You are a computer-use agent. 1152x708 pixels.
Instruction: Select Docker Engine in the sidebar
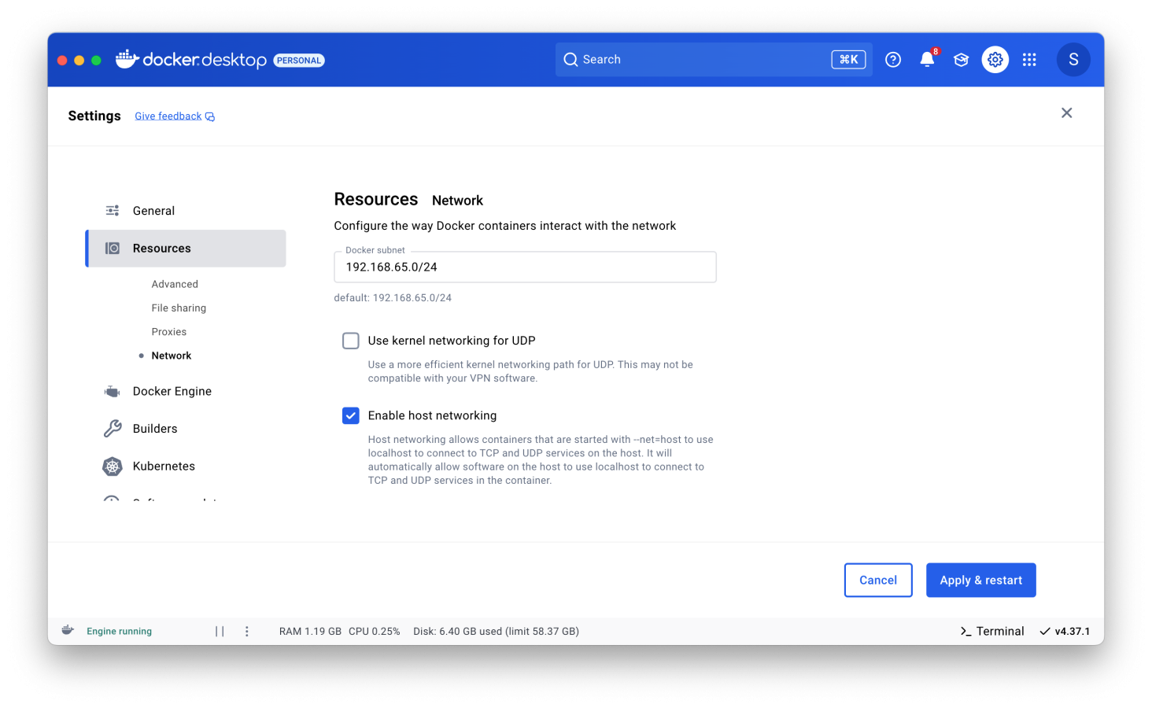(x=172, y=391)
